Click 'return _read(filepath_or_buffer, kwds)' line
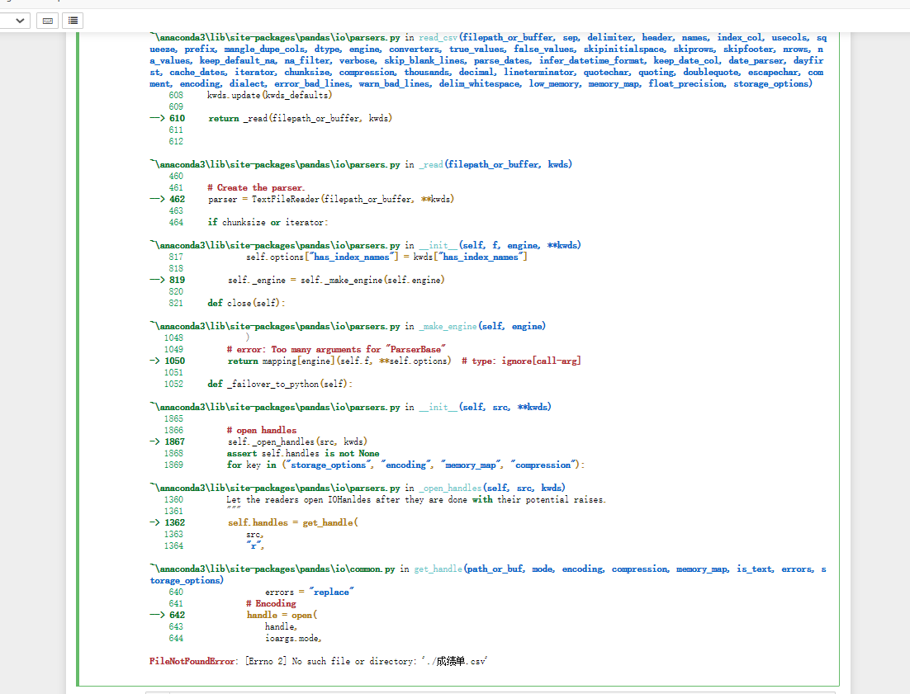 [301, 118]
